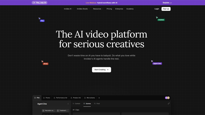Select the Final view tab
Viewport: 205px width, 115px height.
pyautogui.click(x=97, y=104)
